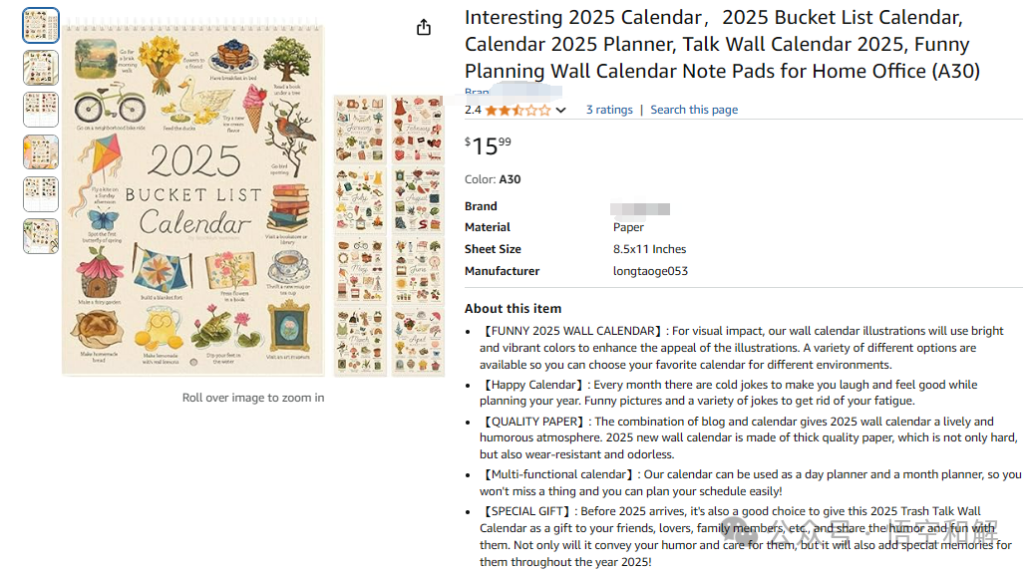Expand the rating breakdown chevron beside the stars
1031x574 pixels.
click(x=561, y=111)
